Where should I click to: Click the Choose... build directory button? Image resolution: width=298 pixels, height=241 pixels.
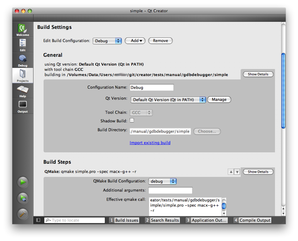coord(207,131)
